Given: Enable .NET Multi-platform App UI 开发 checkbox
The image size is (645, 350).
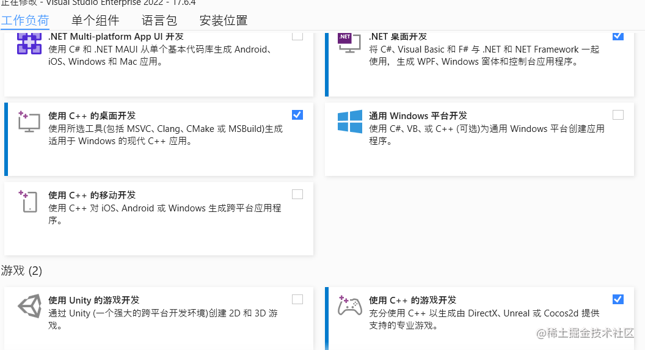Looking at the screenshot, I should coord(297,36).
